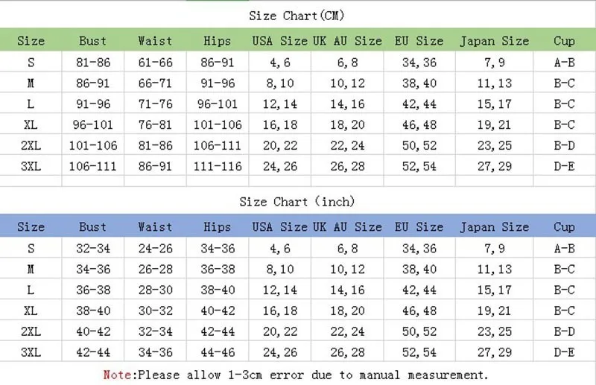
Task: Click EU Size header in the blue inch table
Action: (x=419, y=227)
